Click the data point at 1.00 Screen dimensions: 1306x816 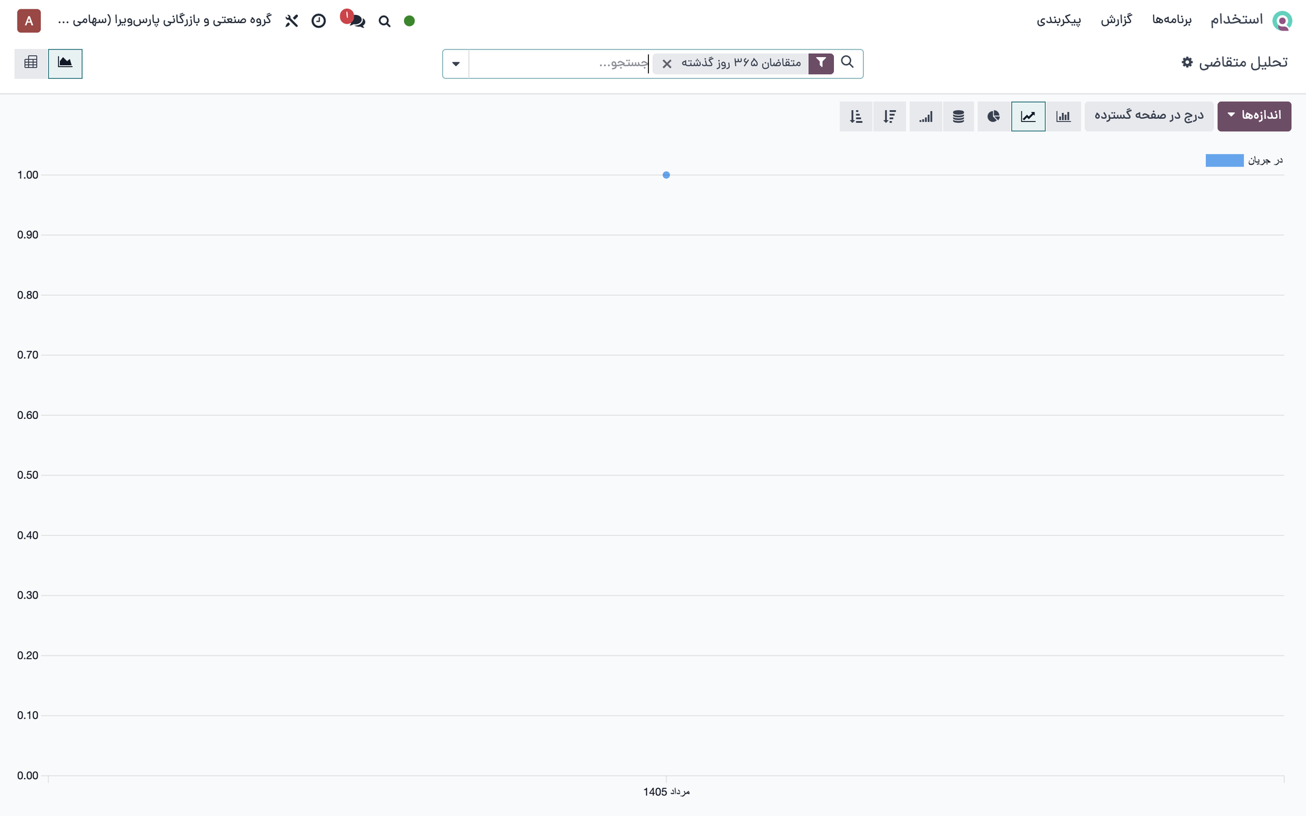click(x=666, y=175)
